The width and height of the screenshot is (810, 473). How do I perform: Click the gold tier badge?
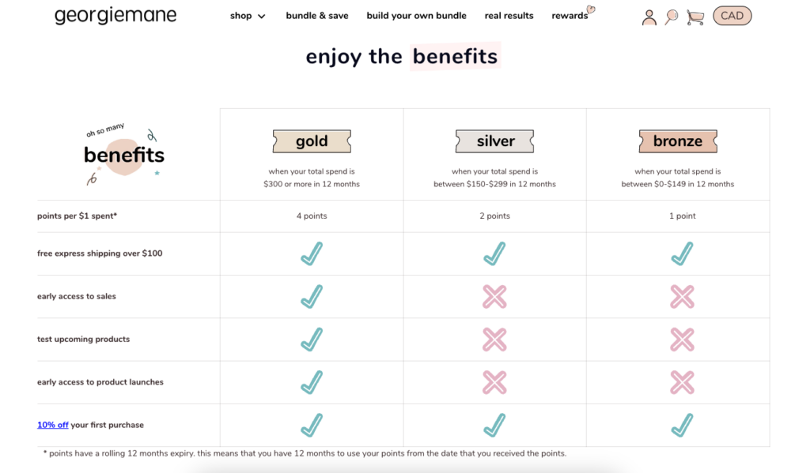(x=312, y=141)
